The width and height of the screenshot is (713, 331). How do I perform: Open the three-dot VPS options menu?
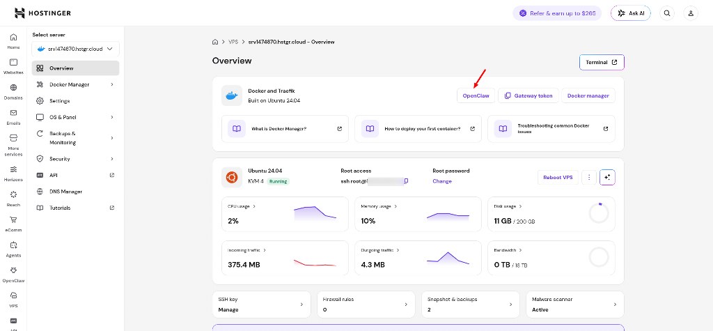pos(589,178)
